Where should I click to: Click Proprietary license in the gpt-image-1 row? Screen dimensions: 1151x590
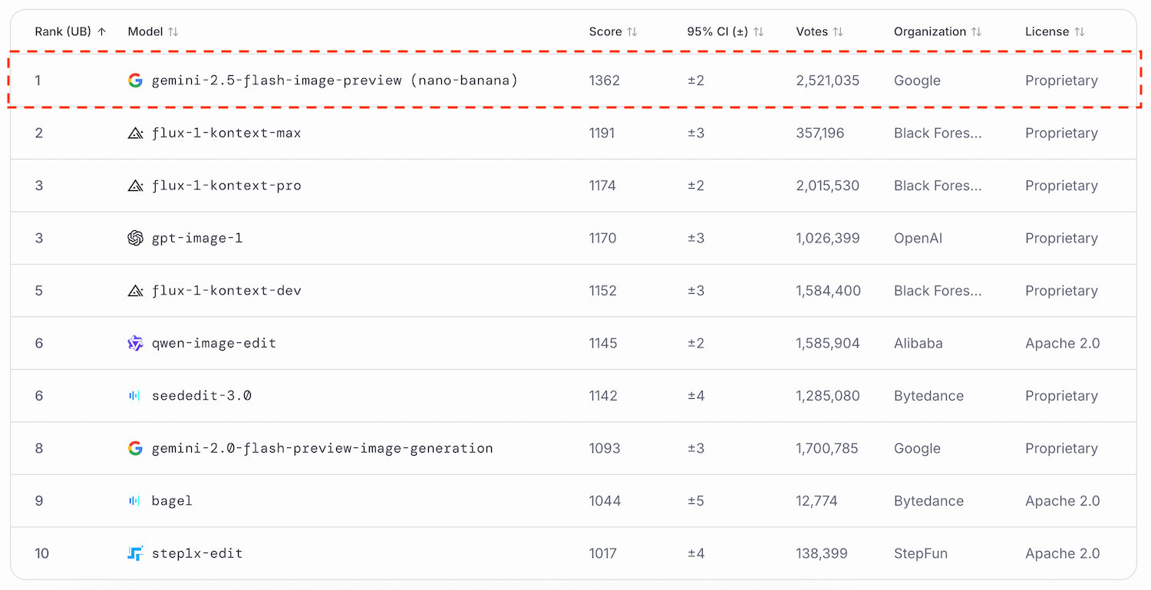(1061, 238)
